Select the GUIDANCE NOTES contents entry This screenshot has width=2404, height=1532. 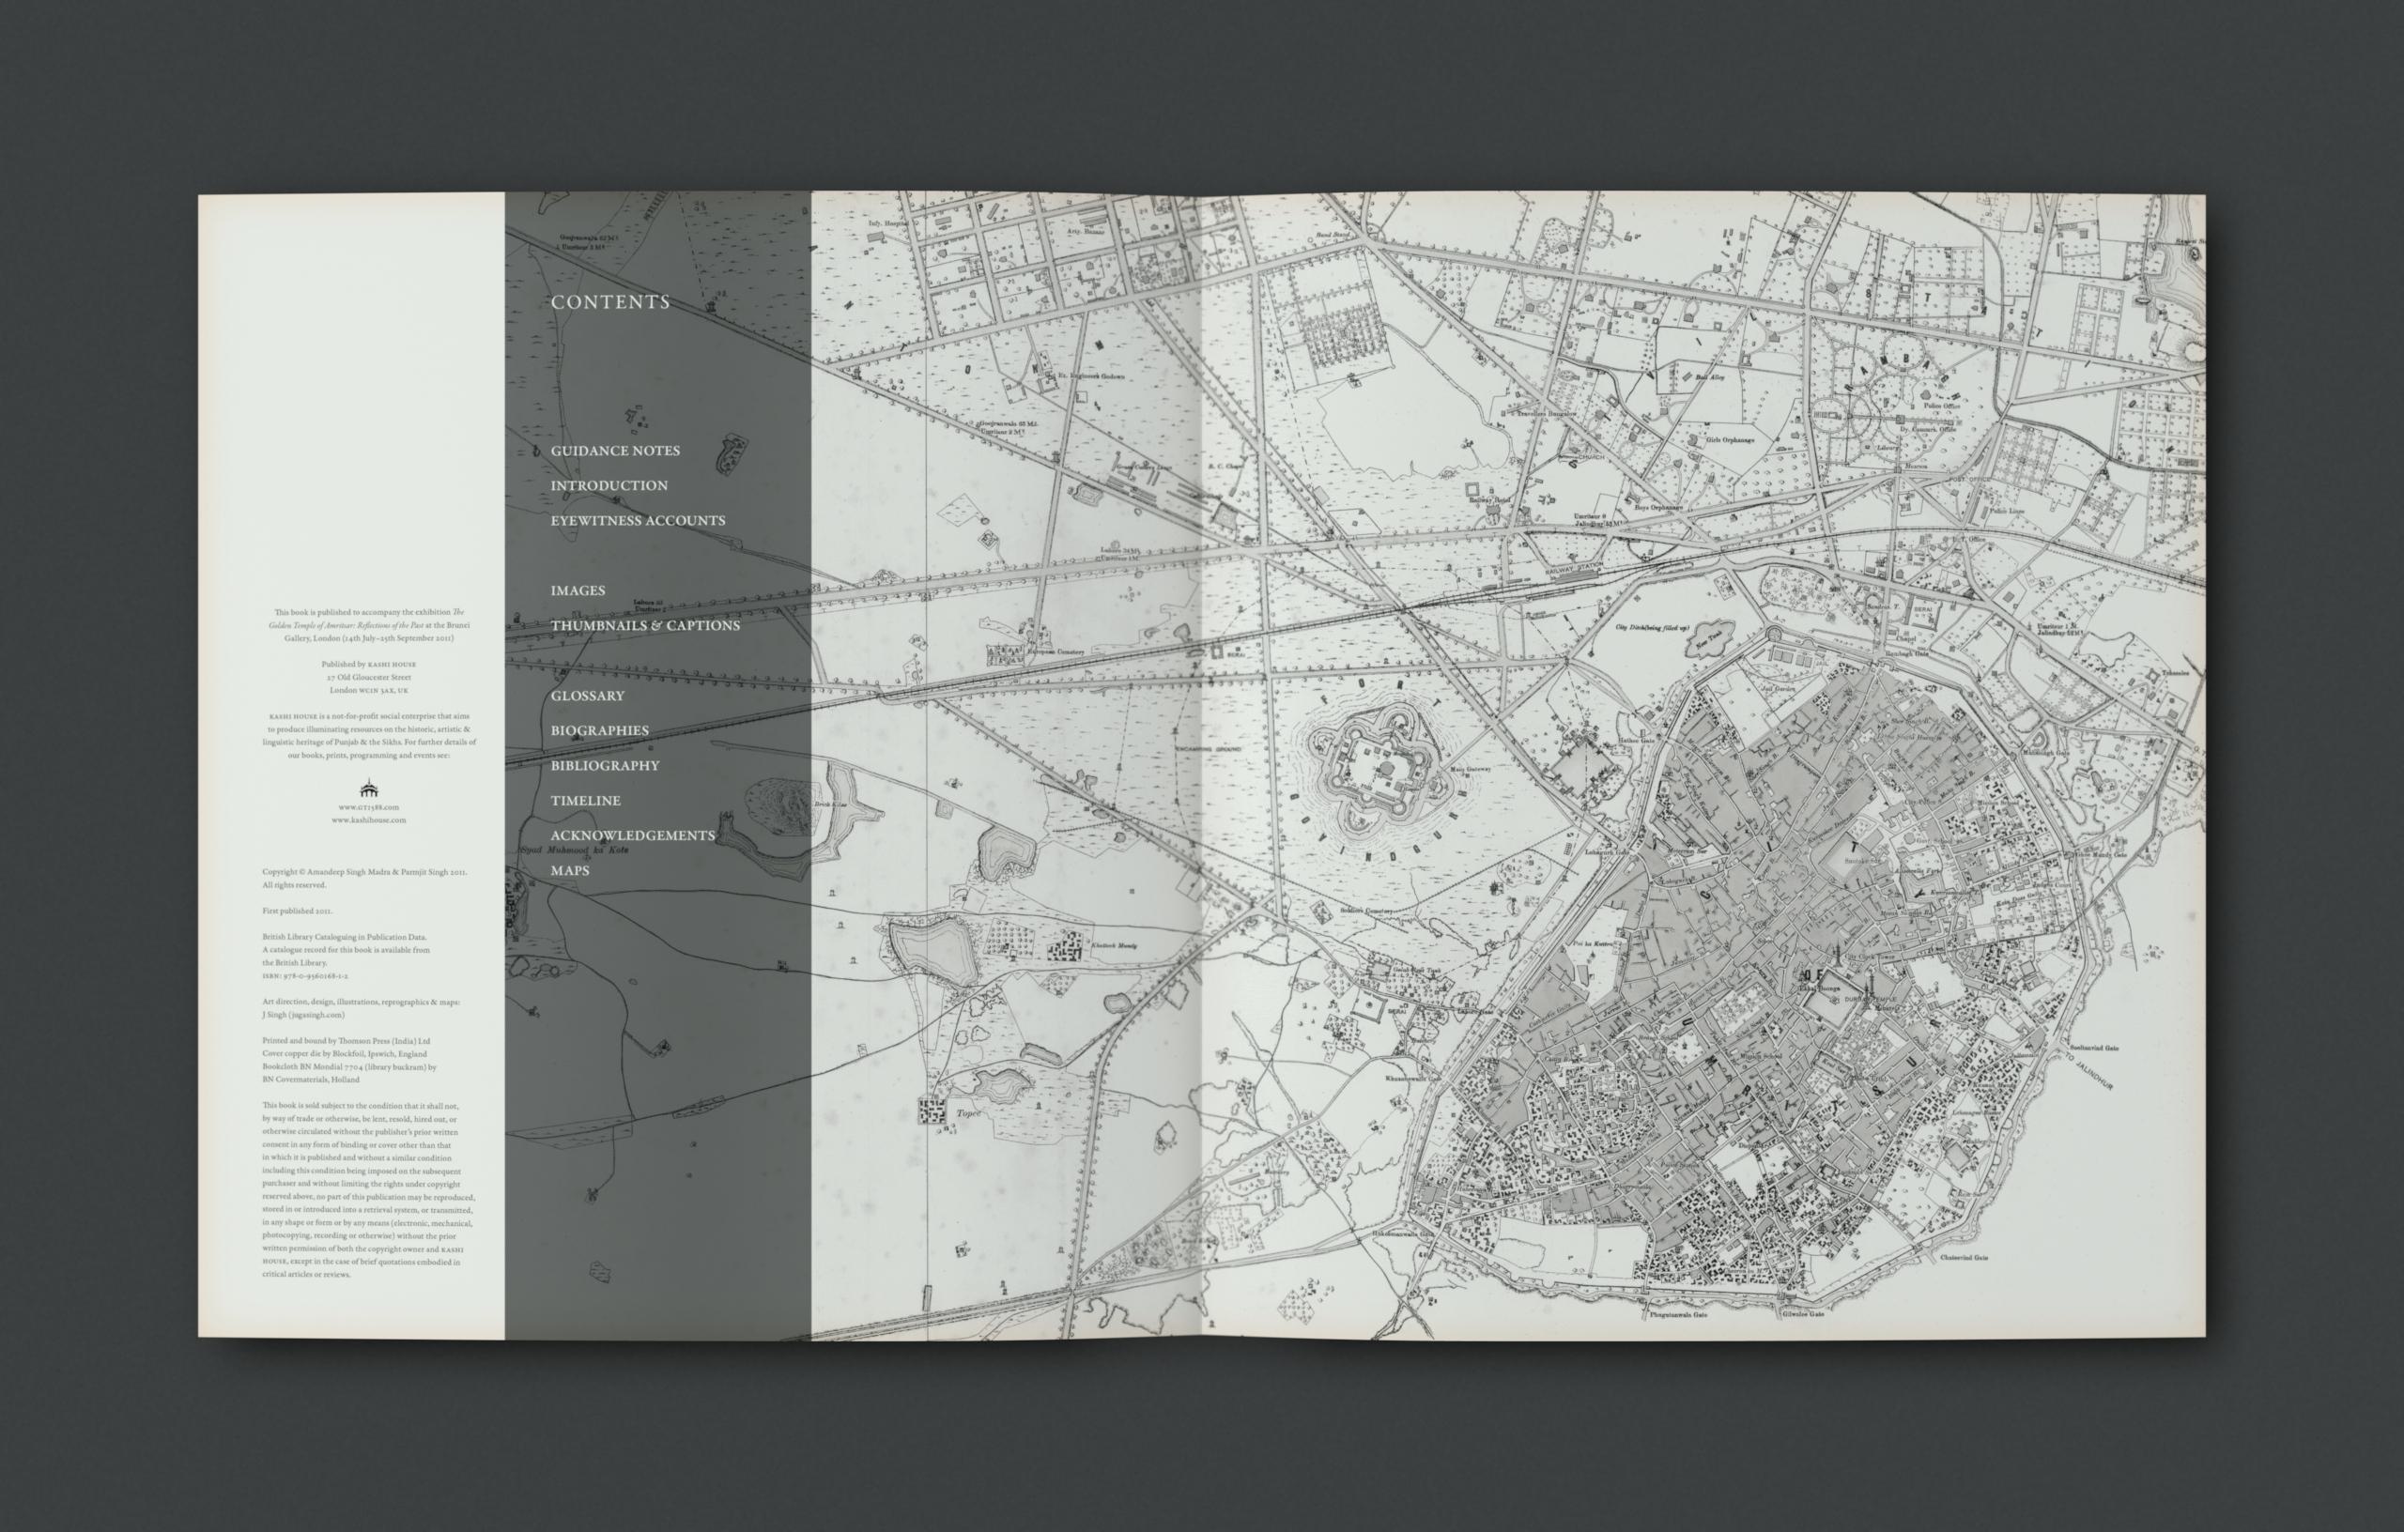615,452
